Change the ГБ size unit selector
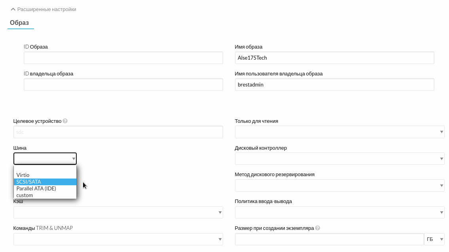Viewport: 449px width, 252px height. (434, 239)
